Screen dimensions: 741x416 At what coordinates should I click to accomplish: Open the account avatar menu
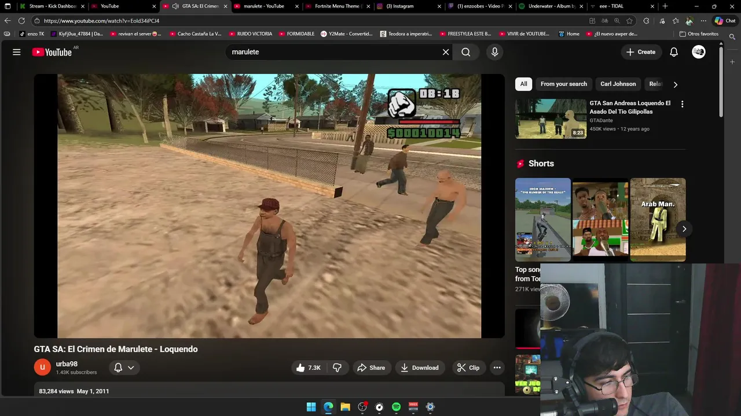pyautogui.click(x=699, y=52)
